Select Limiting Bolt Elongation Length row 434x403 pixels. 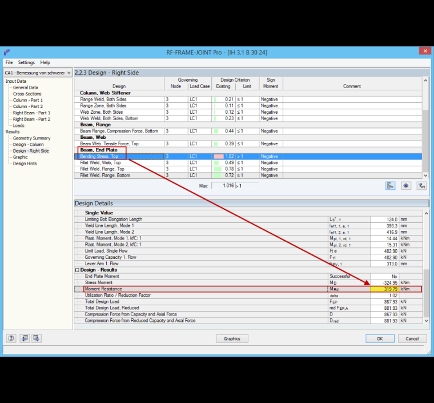(248, 219)
